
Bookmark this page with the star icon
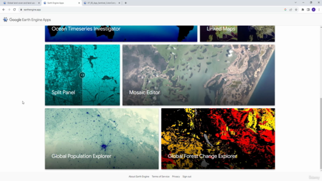(296, 10)
